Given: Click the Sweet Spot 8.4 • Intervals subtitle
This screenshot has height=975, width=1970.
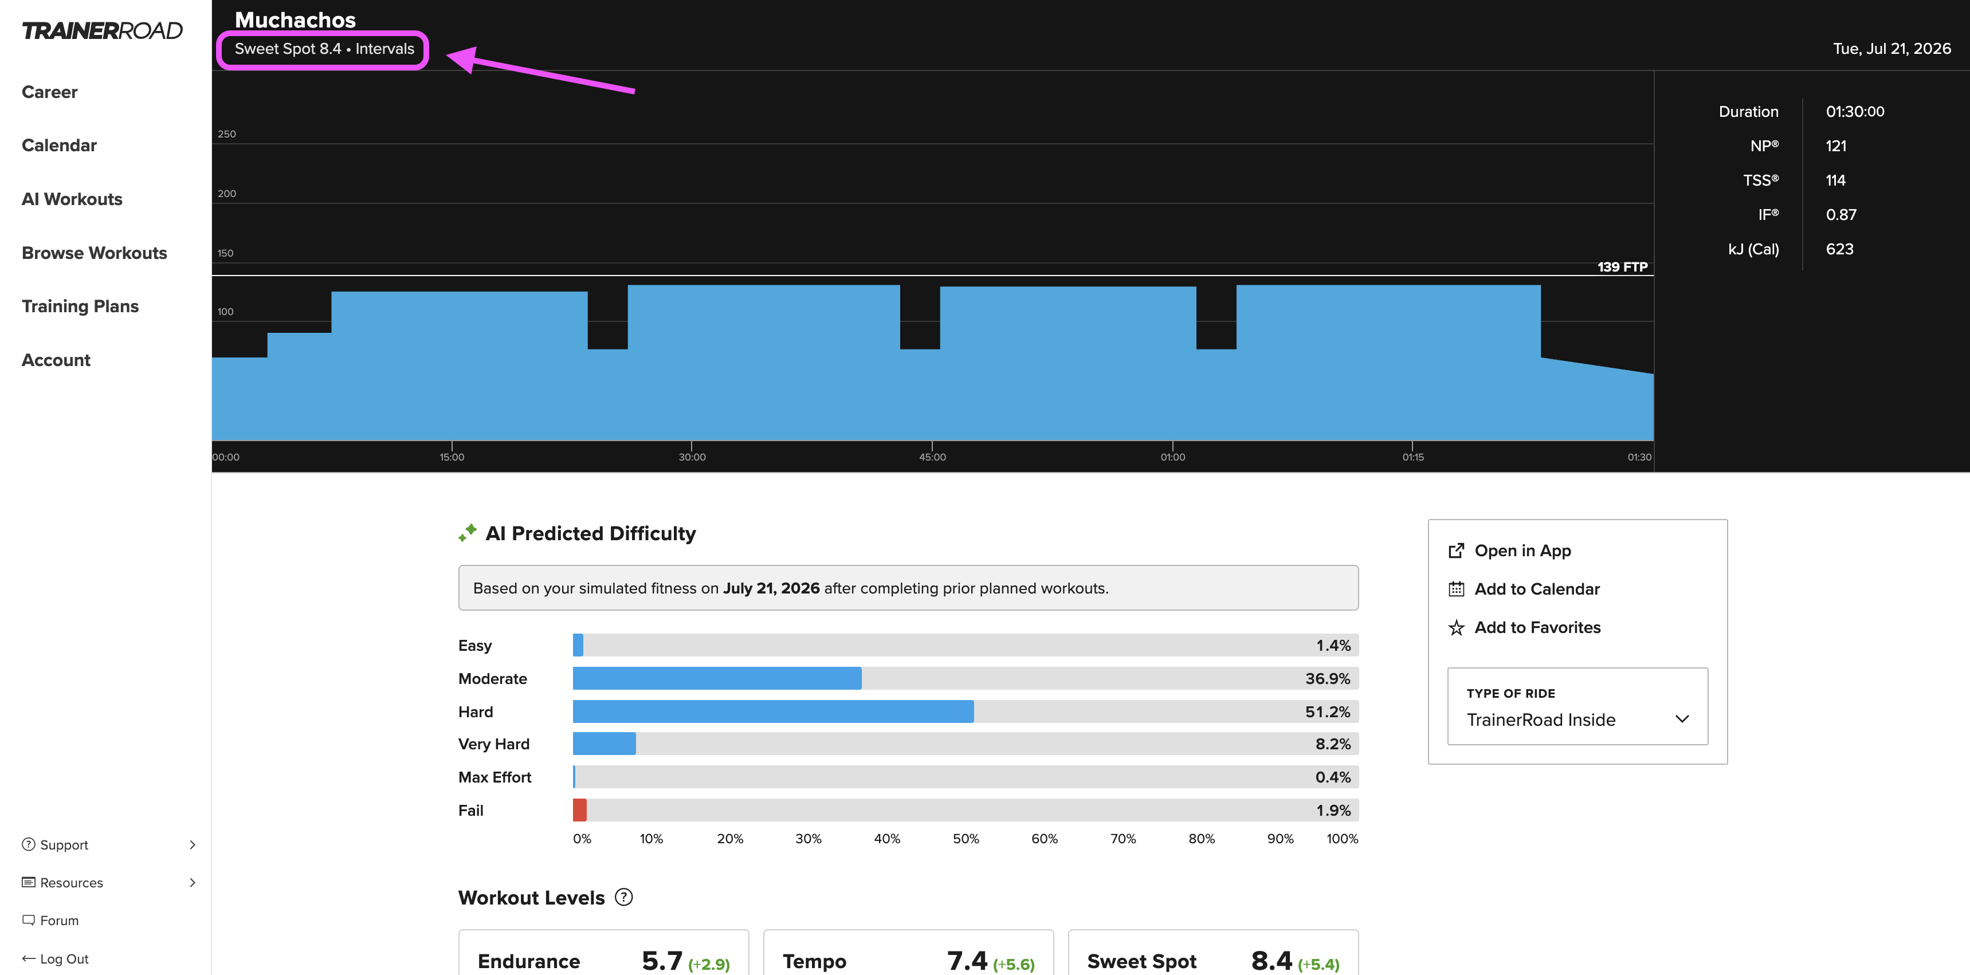Looking at the screenshot, I should click(324, 49).
